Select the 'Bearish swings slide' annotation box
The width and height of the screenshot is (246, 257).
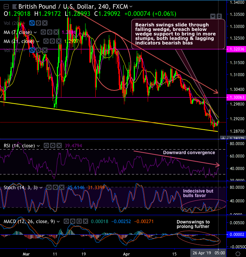click(x=178, y=34)
